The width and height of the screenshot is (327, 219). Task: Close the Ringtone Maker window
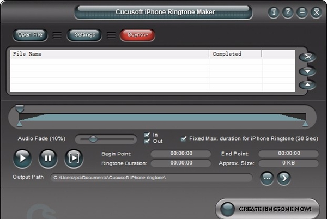[x=316, y=13]
